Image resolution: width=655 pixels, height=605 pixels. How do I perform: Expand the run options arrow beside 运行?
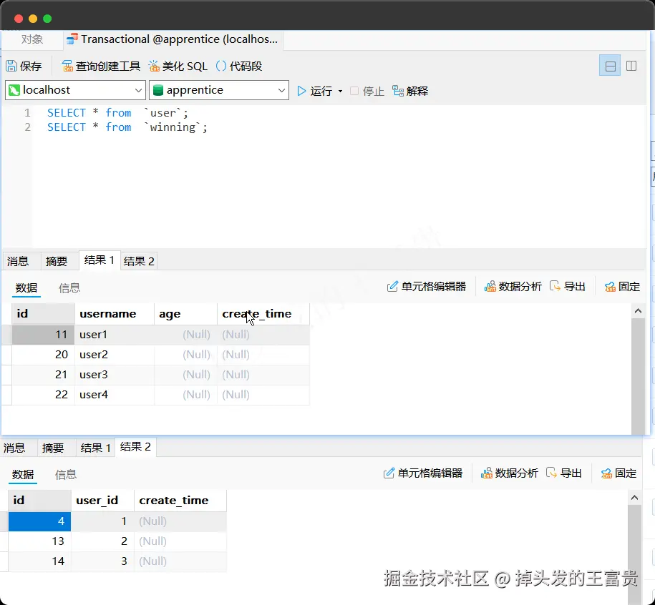point(340,91)
